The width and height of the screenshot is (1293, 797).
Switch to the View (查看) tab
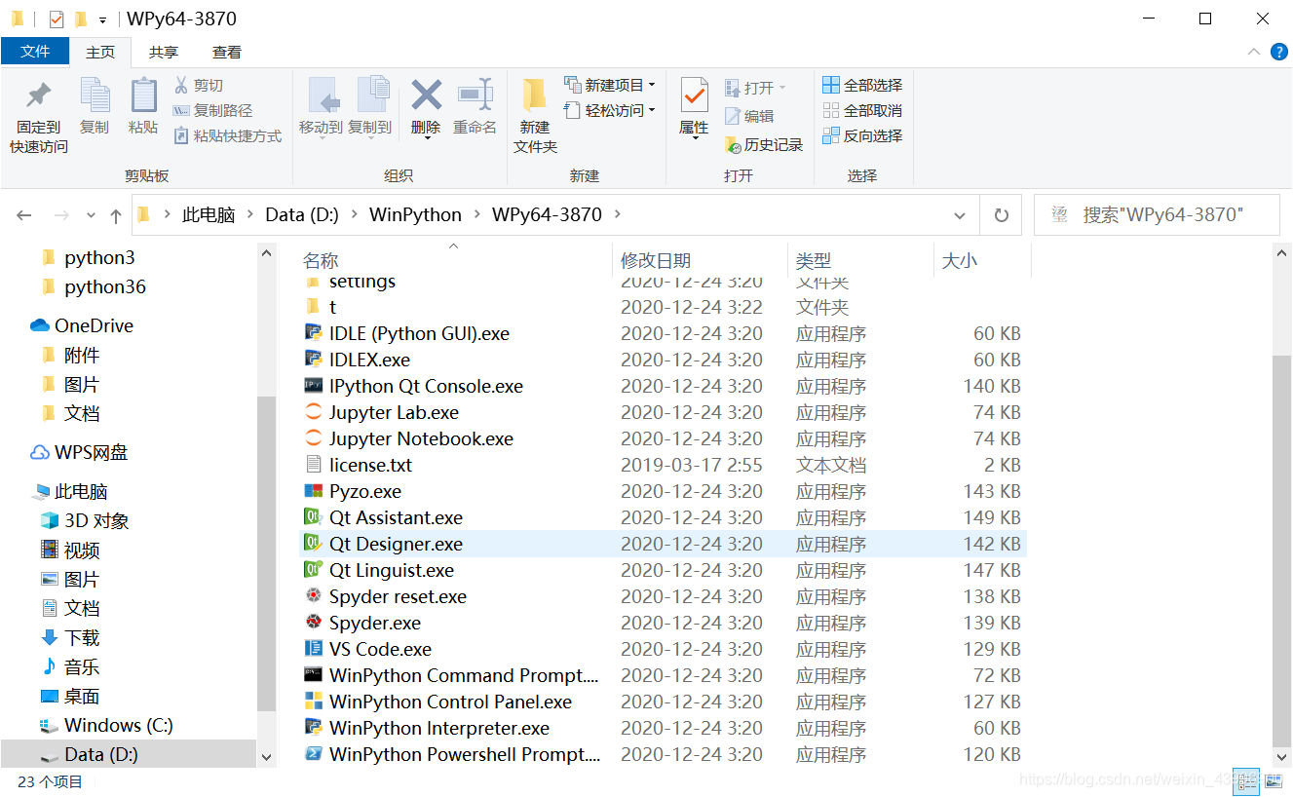(227, 53)
